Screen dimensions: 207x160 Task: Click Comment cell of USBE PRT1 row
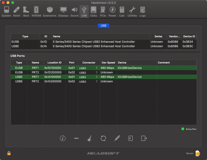176,77
